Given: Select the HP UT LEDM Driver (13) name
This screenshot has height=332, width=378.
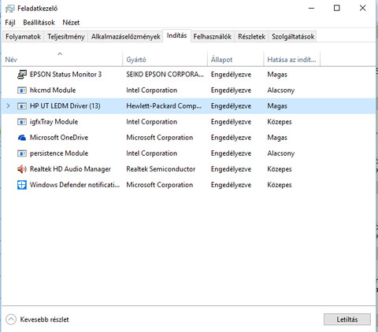Looking at the screenshot, I should pos(65,106).
